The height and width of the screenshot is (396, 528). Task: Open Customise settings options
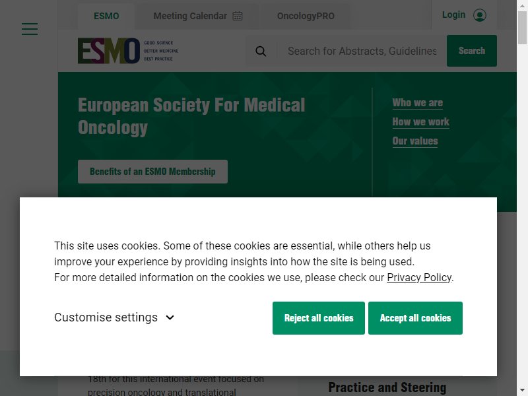pos(114,317)
